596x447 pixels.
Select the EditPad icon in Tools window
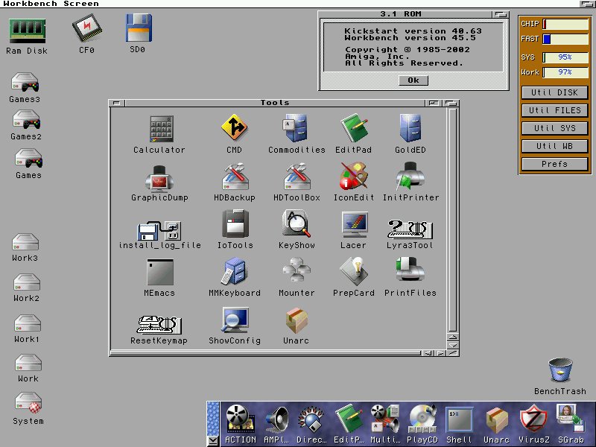[354, 128]
